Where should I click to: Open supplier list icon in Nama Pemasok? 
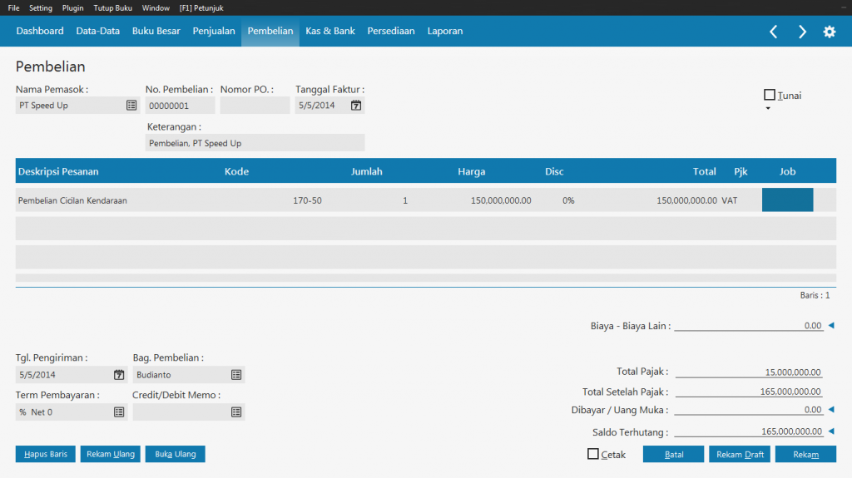131,106
